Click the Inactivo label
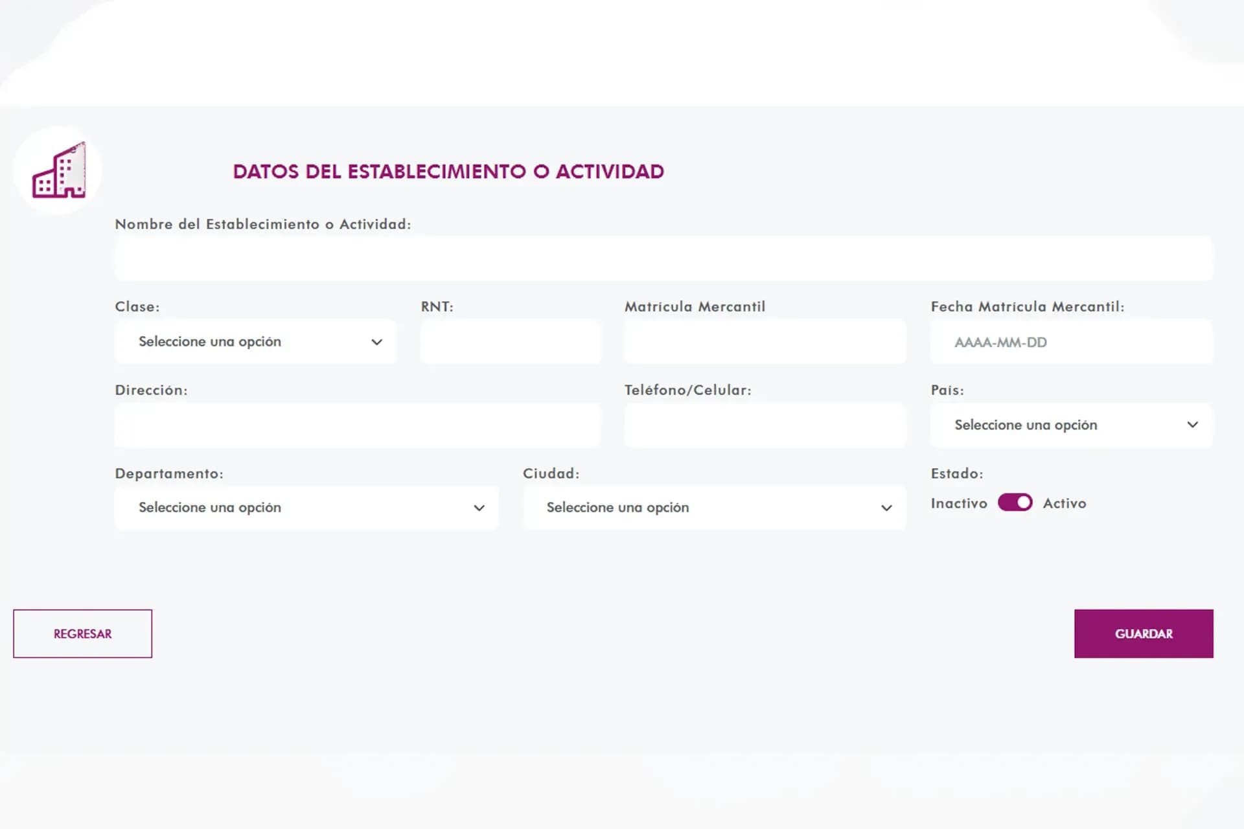 (959, 503)
